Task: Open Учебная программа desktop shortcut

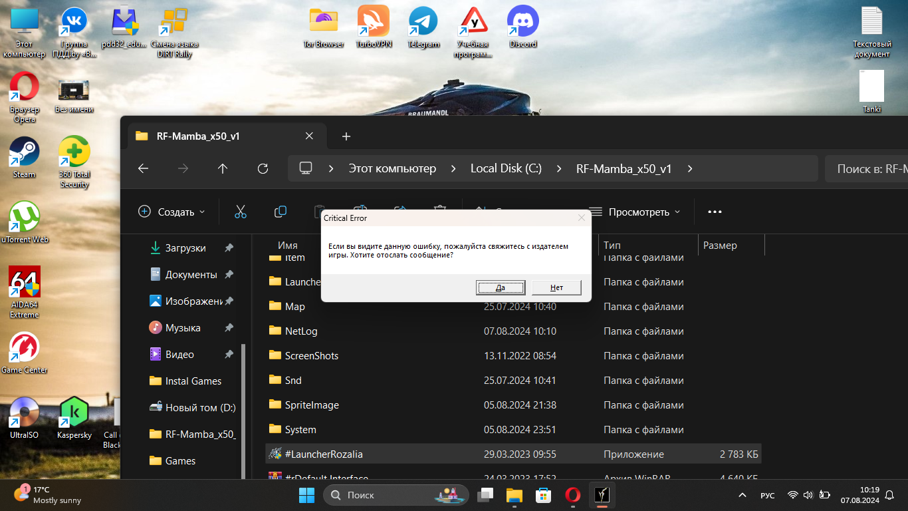Action: tap(473, 32)
